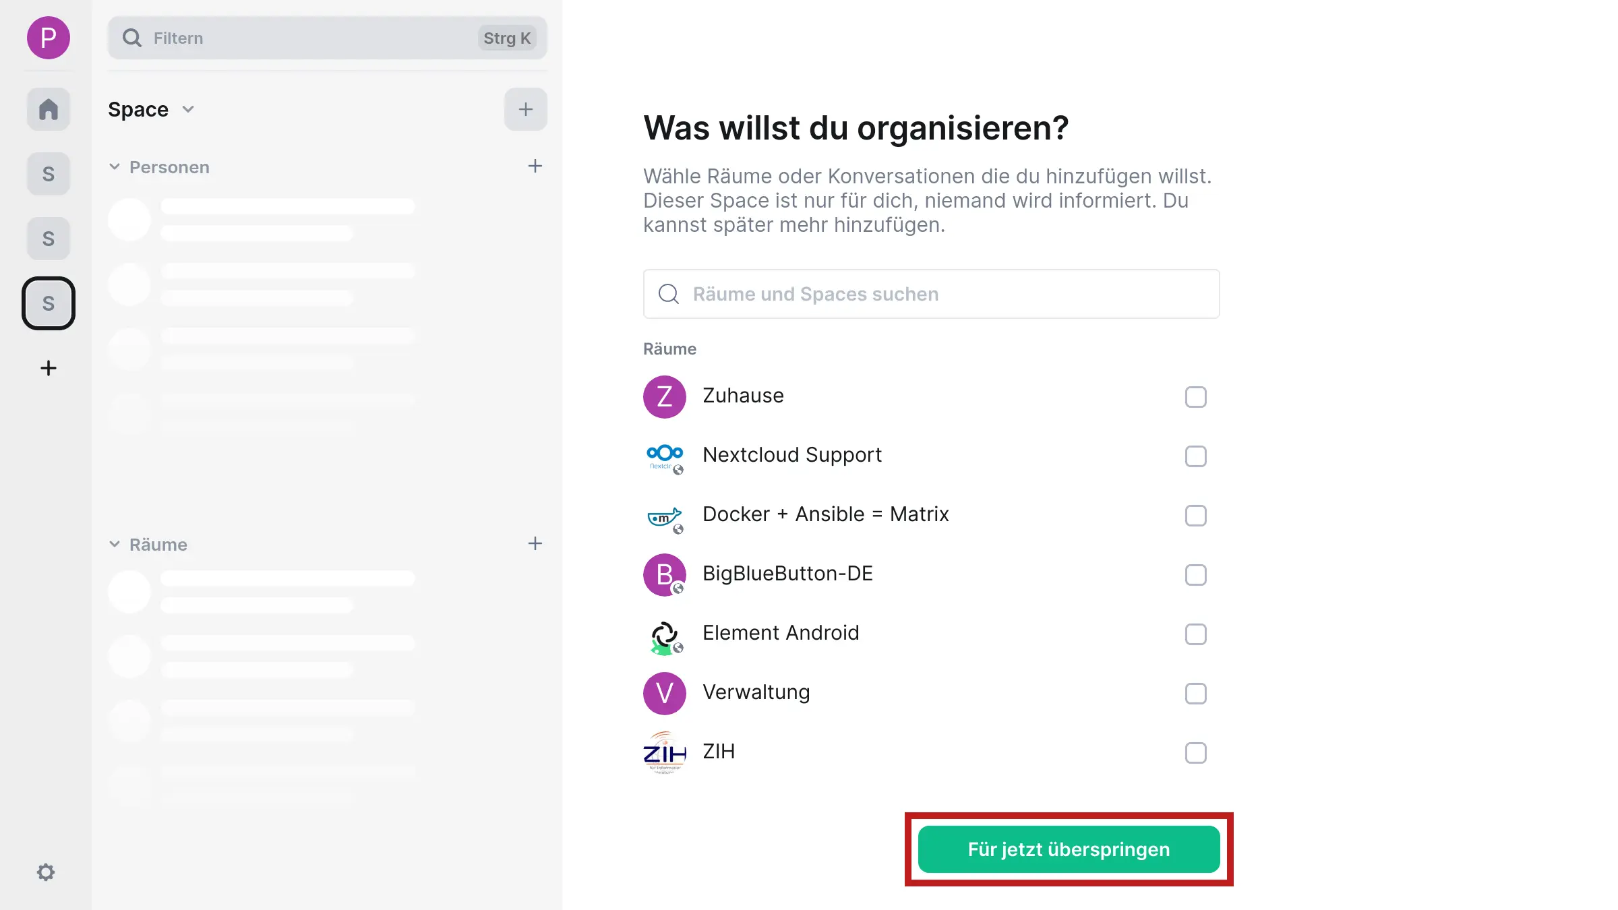Collapse the Personen section

tap(115, 166)
